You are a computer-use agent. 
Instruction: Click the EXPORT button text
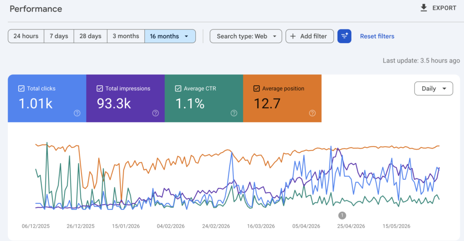point(444,8)
